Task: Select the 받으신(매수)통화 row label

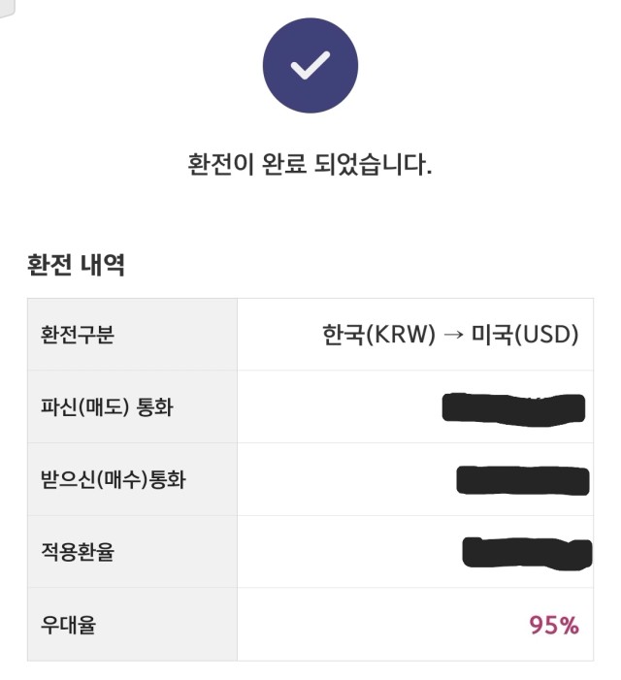Action: click(114, 479)
